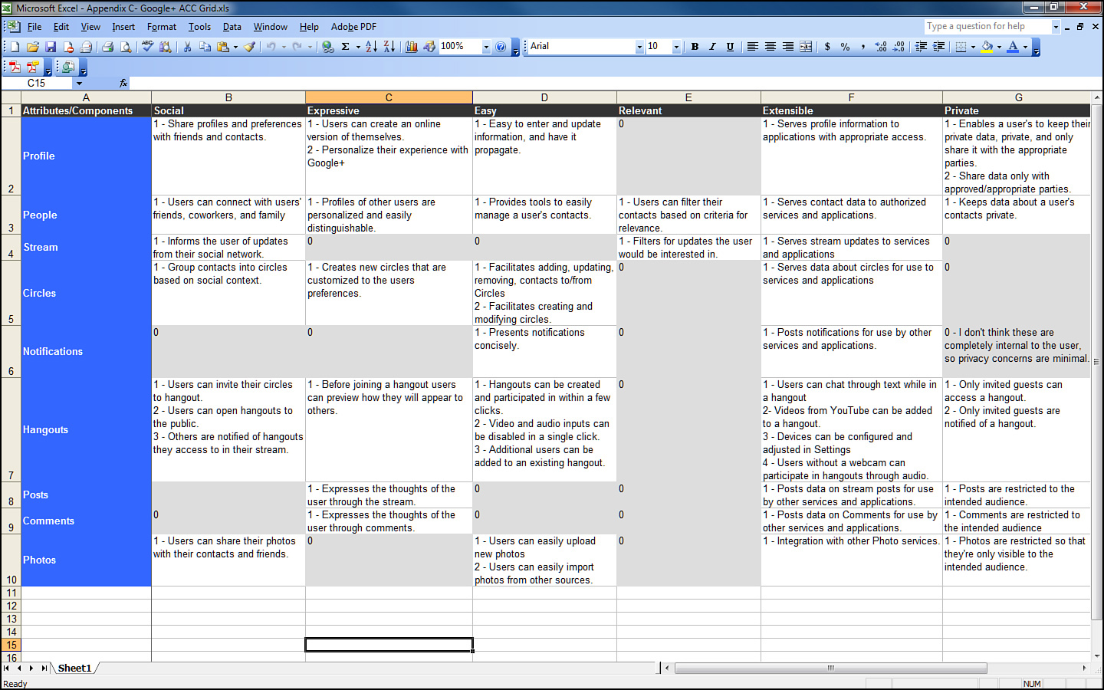Insert a hyperlink via globe icon

click(x=328, y=47)
